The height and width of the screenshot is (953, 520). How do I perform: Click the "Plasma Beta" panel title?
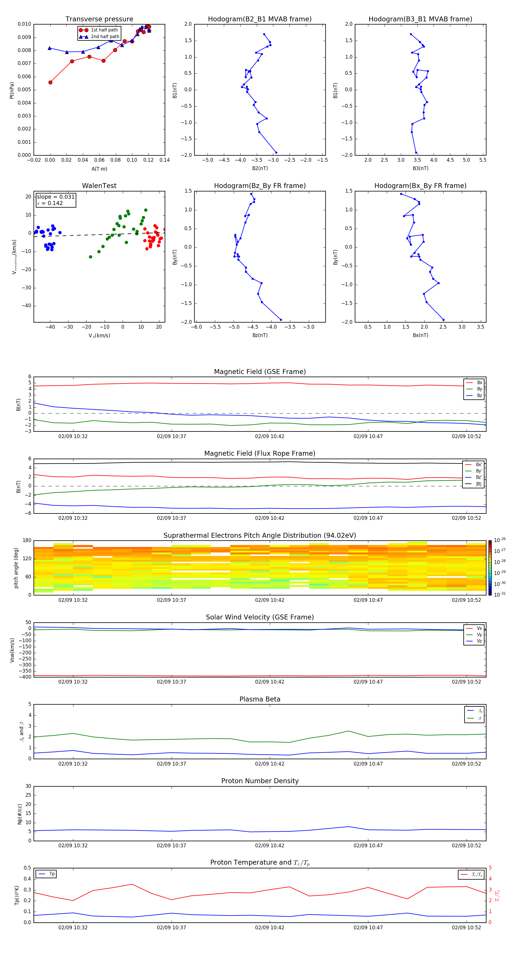[260, 699]
